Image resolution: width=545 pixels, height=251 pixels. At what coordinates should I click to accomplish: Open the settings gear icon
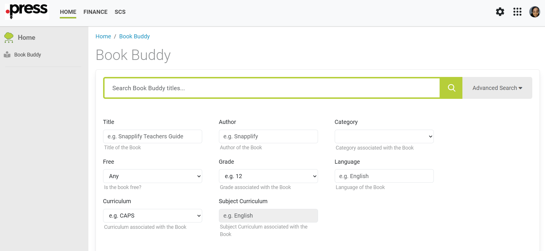pyautogui.click(x=500, y=12)
